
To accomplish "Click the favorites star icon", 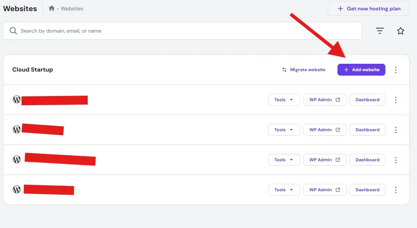I will (x=400, y=31).
